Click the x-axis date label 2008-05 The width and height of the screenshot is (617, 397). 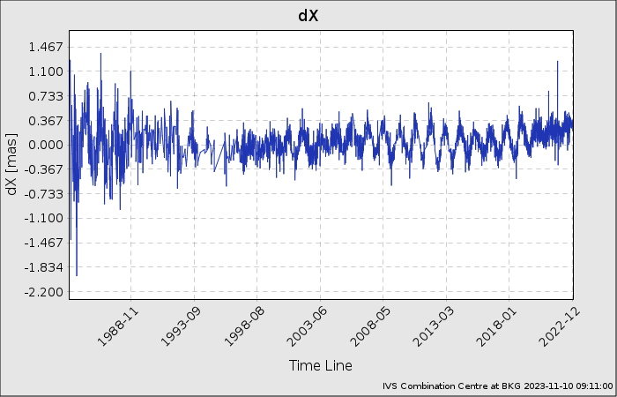(370, 326)
